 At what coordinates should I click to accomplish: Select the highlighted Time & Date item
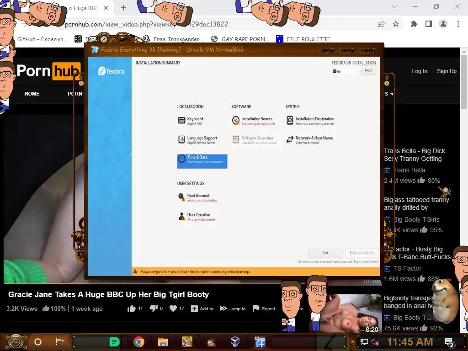[202, 161]
